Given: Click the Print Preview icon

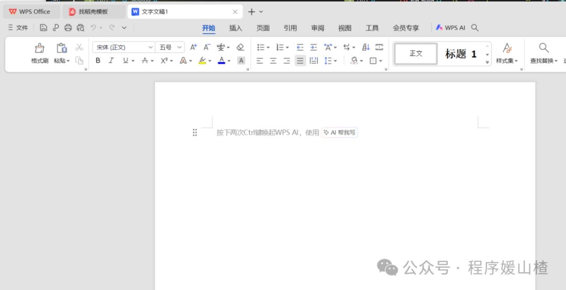Looking at the screenshot, I should 81,28.
